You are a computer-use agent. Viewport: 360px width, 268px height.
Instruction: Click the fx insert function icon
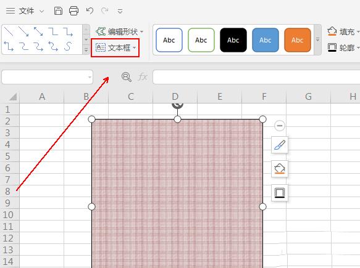point(143,77)
